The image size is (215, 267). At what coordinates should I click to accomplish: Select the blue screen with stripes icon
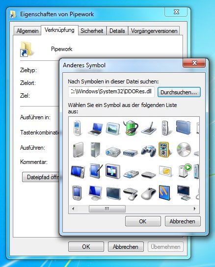click(x=164, y=193)
